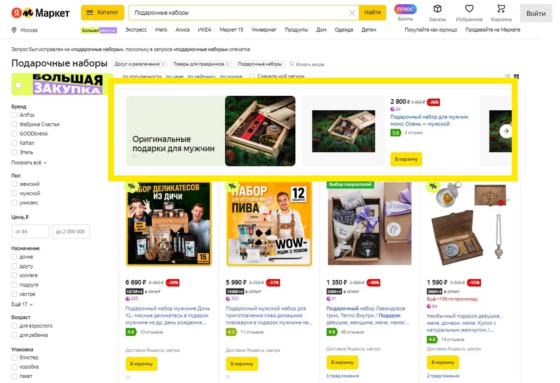Tick the мужской gender checkbox

click(14, 193)
